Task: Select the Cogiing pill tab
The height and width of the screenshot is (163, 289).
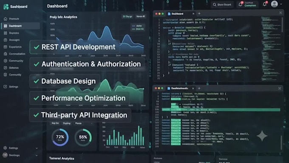Action: click(67, 123)
